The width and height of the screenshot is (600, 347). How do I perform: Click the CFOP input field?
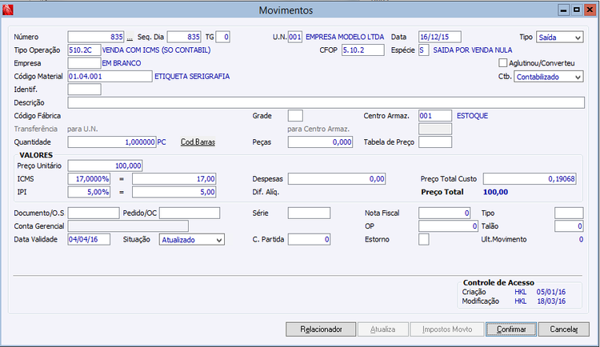362,50
